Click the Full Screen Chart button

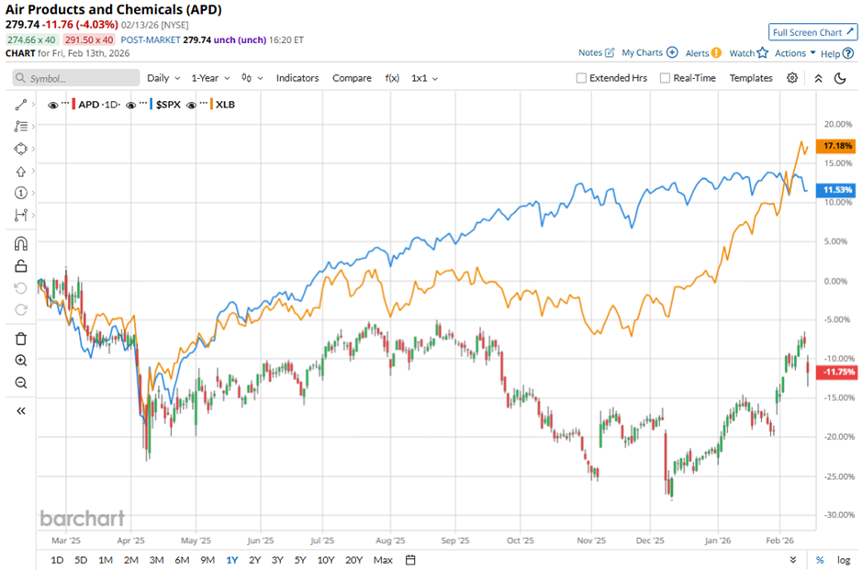tap(812, 31)
